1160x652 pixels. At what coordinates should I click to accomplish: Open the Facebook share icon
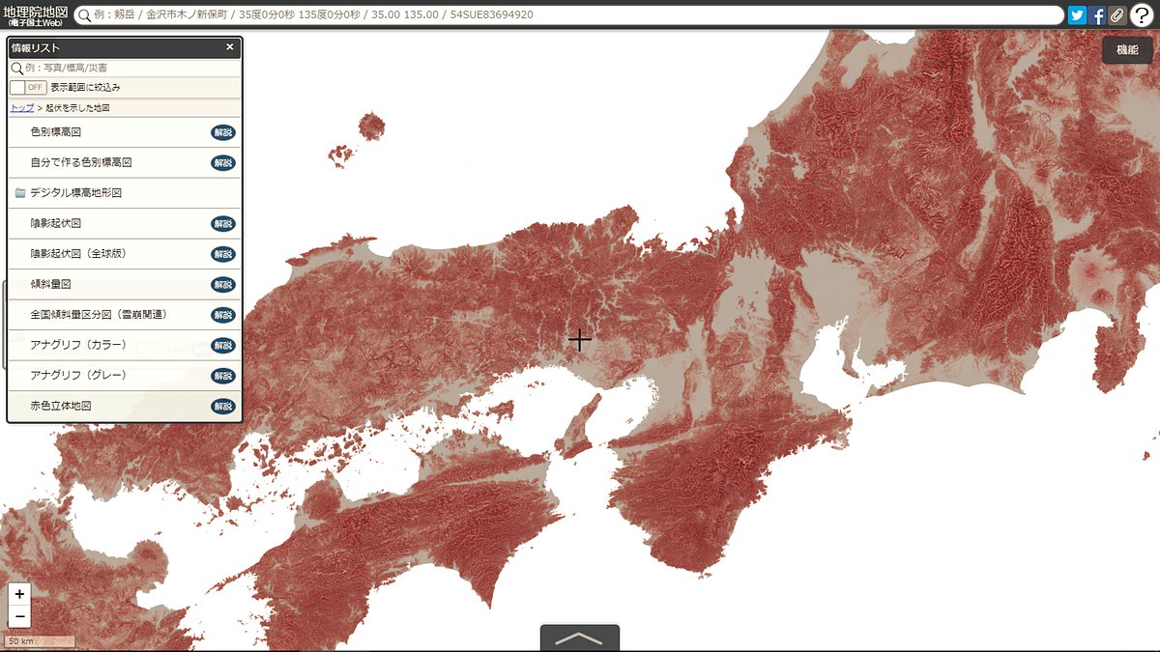point(1097,15)
